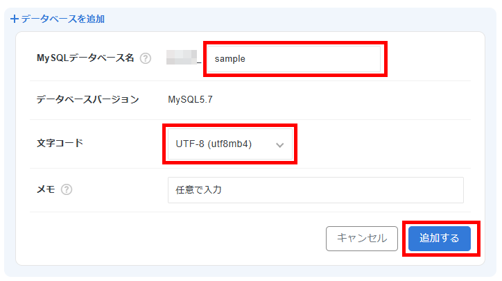The width and height of the screenshot is (502, 281).
Task: Click the メモ label text
Action: pos(46,189)
